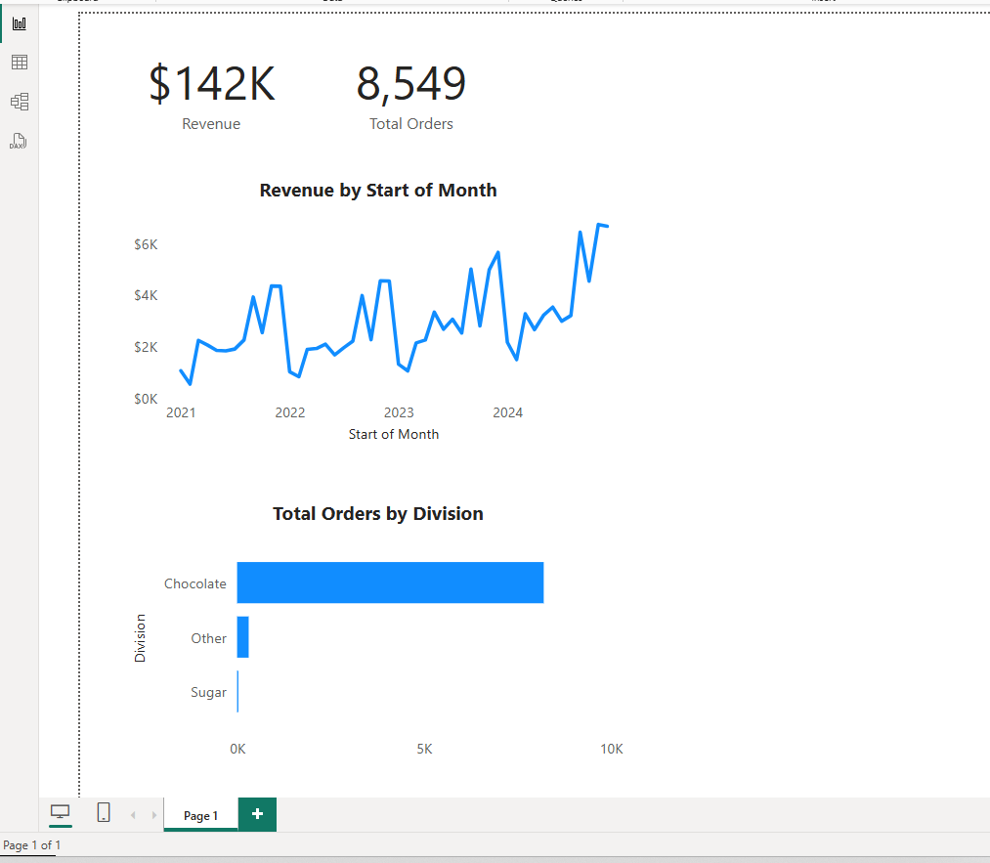Image resolution: width=990 pixels, height=863 pixels.
Task: Go to previous page tab arrow
Action: click(133, 815)
